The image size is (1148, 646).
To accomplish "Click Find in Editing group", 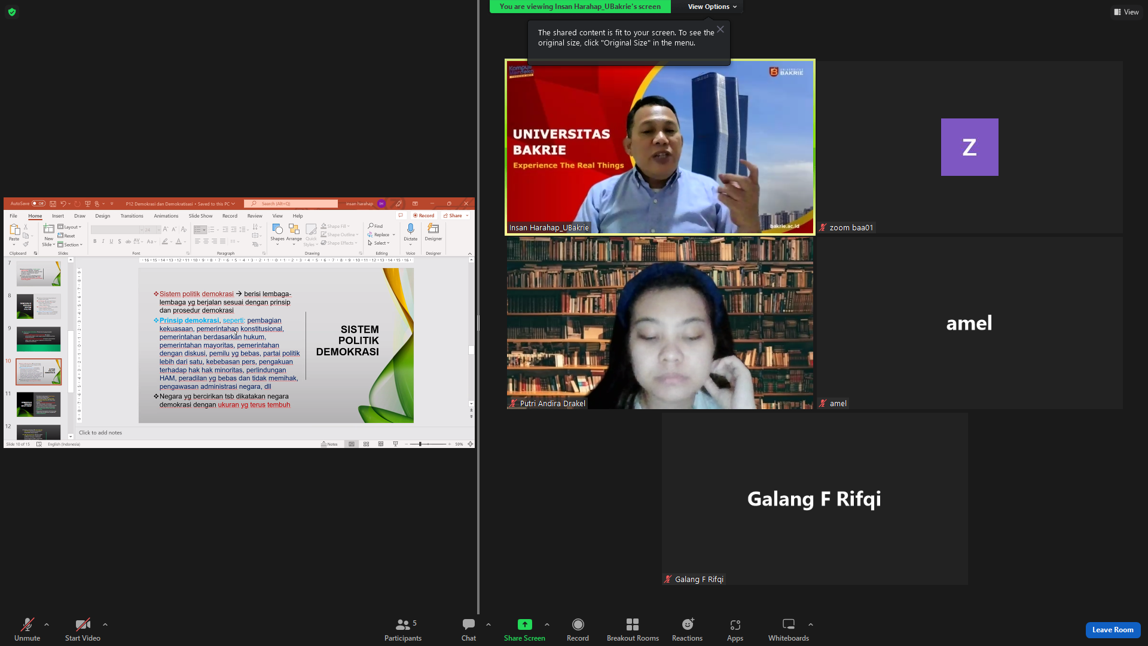I will [375, 226].
